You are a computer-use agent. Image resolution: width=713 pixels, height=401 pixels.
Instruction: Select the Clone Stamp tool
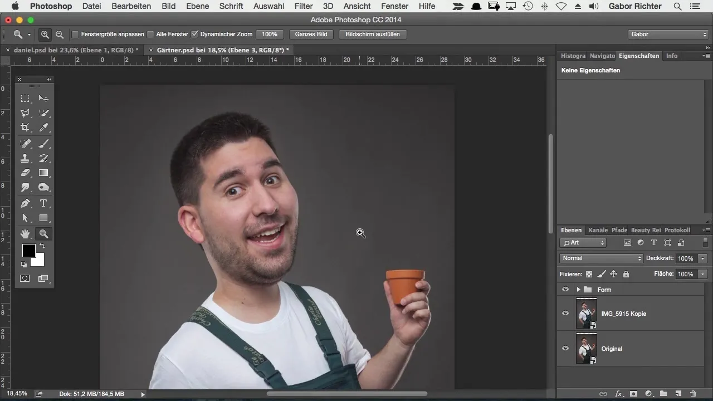pyautogui.click(x=25, y=158)
